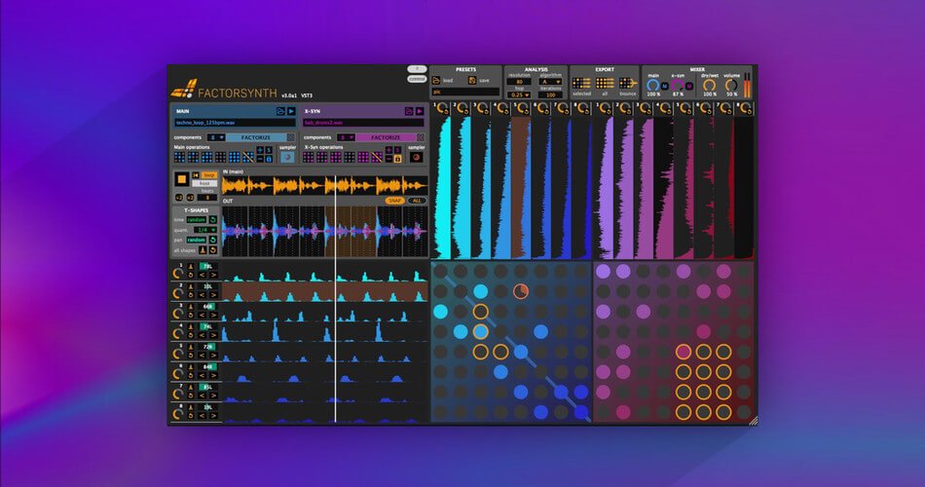The width and height of the screenshot is (925, 487).
Task: Adjust the mixer main level knob
Action: 652,85
